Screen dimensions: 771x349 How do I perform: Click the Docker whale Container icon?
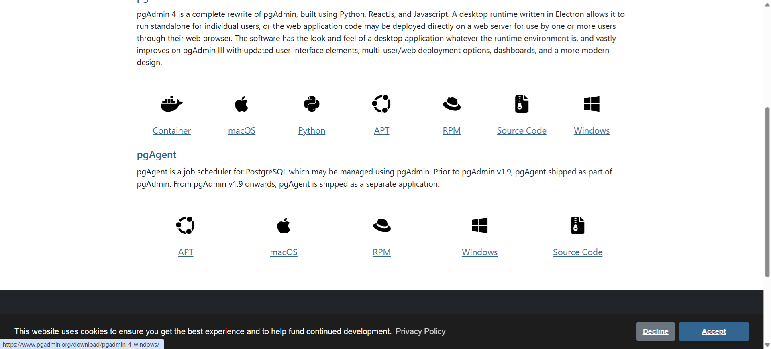(171, 104)
